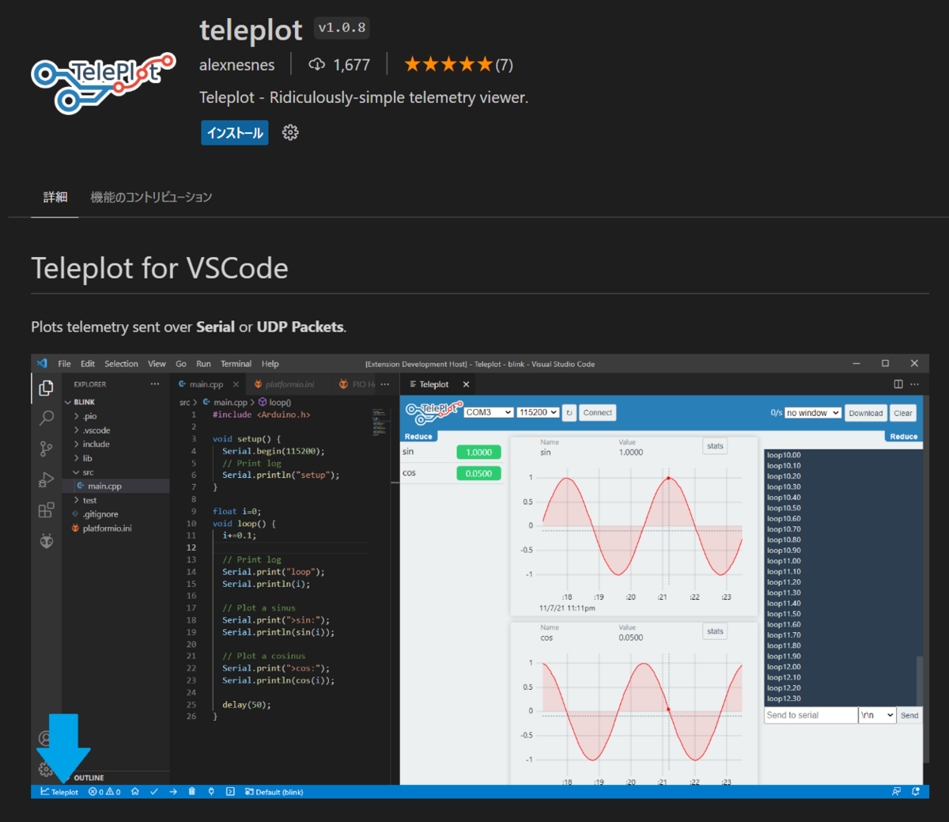Click the インストール button to install teleplot

[x=234, y=132]
